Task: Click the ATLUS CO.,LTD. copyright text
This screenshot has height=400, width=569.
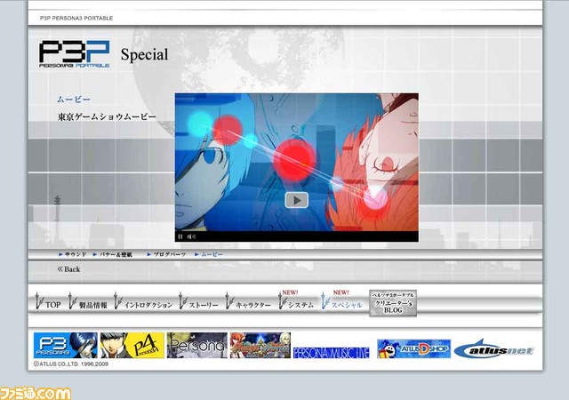Action: pyautogui.click(x=71, y=364)
